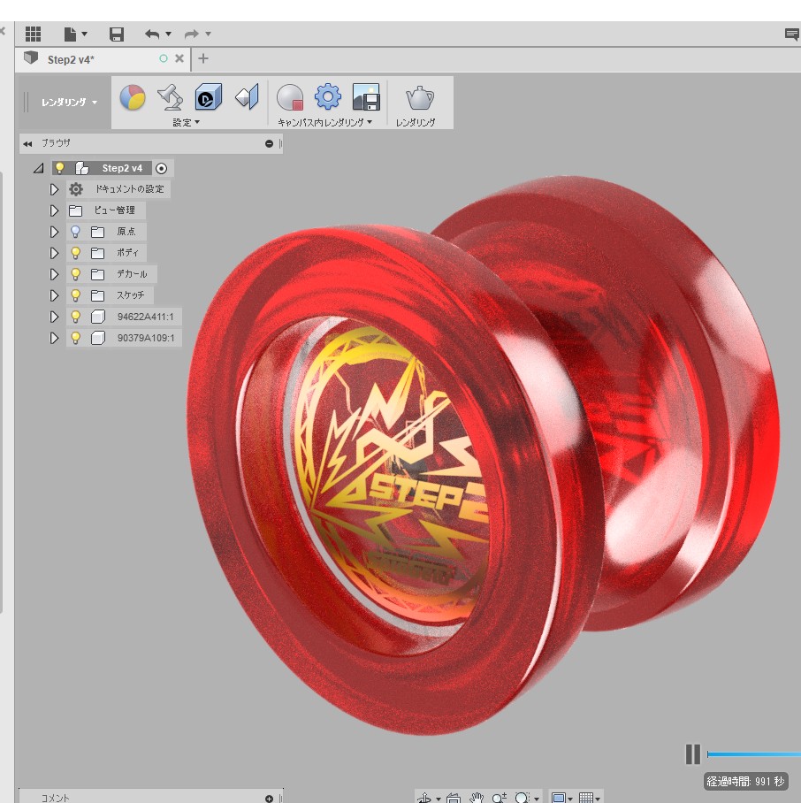This screenshot has height=803, width=801.
Task: Open Scene Settings lamp icon
Action: coord(170,96)
